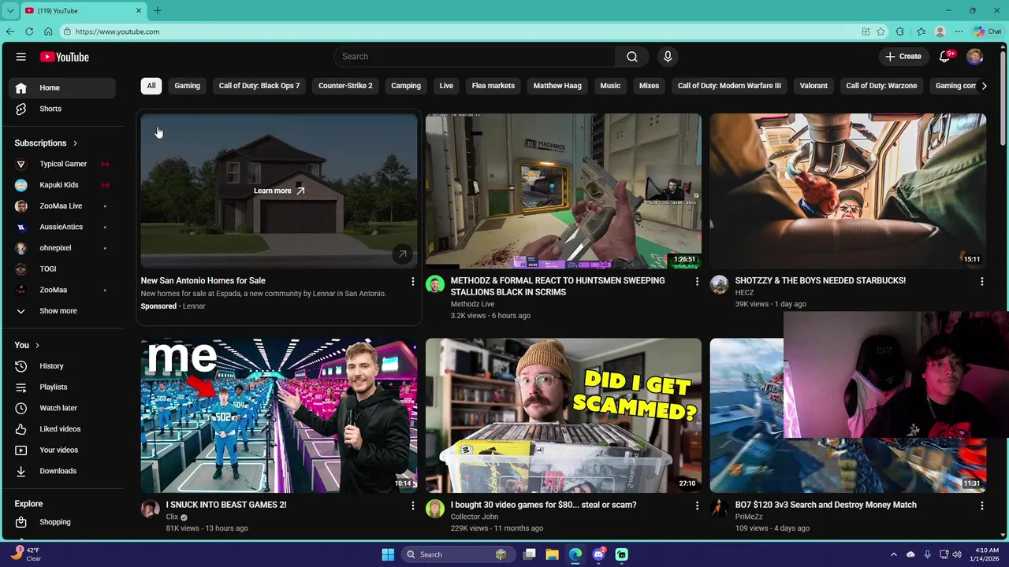
Task: Open File Explorer from the taskbar
Action: 552,554
